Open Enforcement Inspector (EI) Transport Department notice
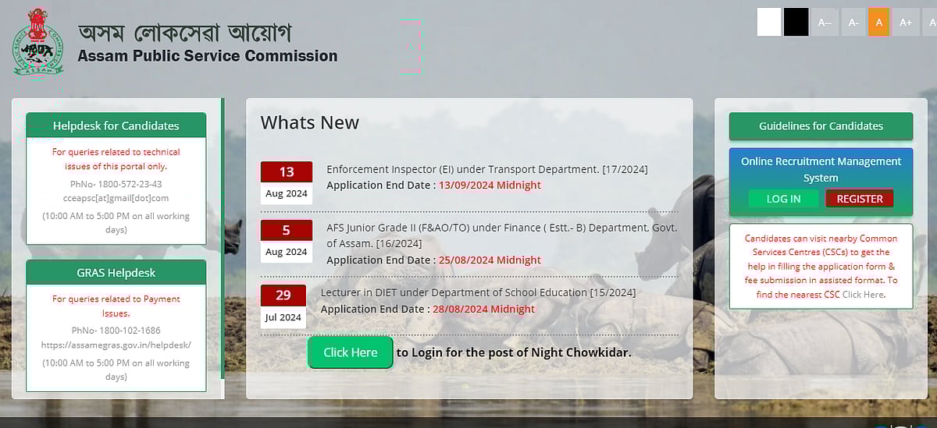Image resolution: width=937 pixels, height=428 pixels. (486, 169)
